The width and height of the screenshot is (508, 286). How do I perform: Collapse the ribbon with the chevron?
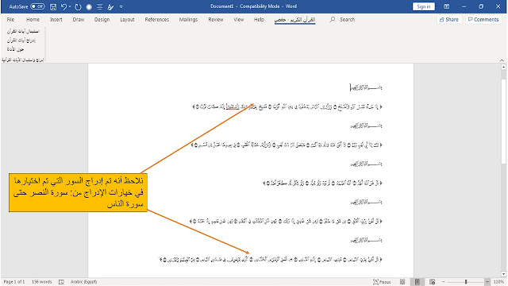click(x=502, y=60)
